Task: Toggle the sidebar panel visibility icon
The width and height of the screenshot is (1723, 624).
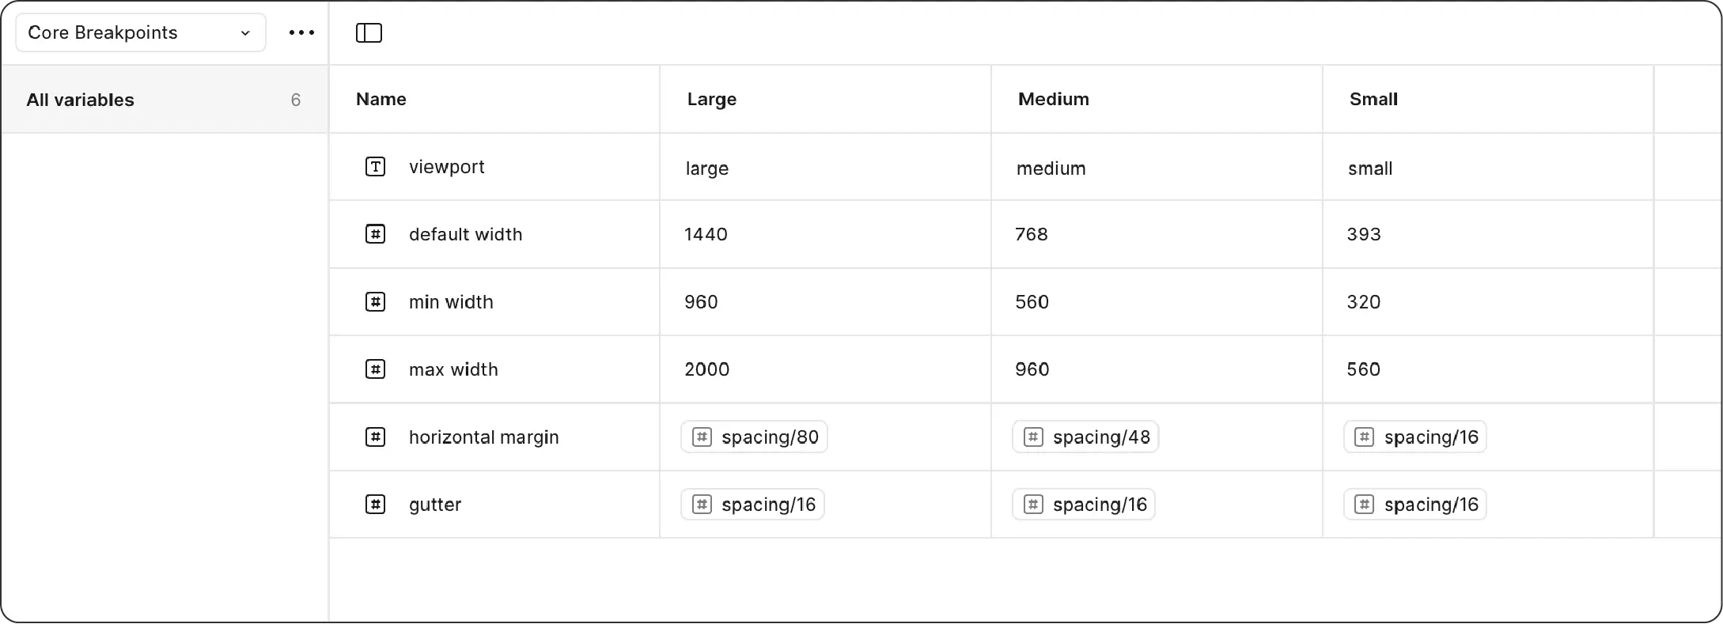Action: pyautogui.click(x=369, y=32)
